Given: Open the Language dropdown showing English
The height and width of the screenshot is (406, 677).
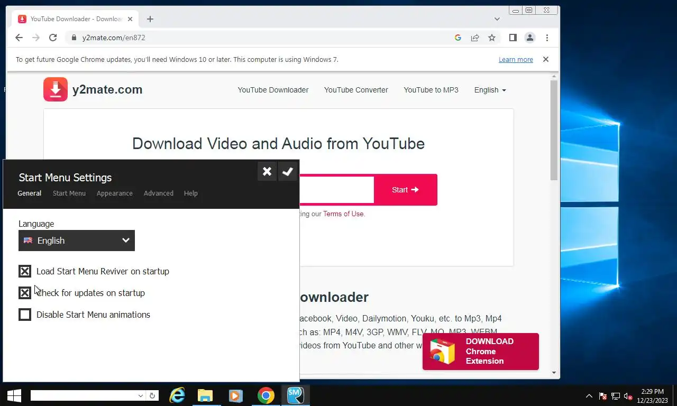Looking at the screenshot, I should (77, 241).
